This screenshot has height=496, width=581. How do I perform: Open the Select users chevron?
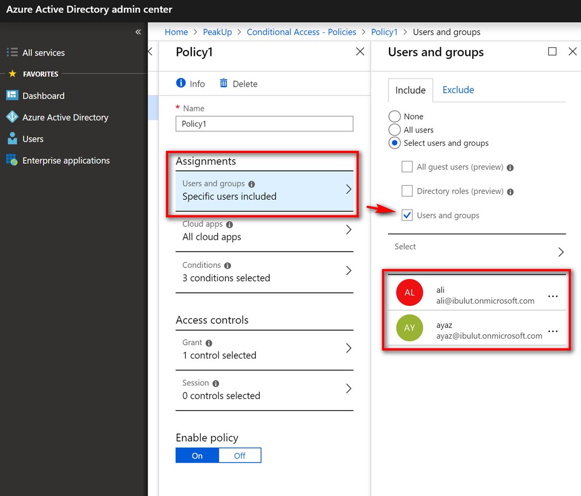561,252
